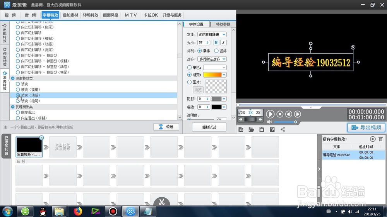
Task: Switch to the 音频 tab
Action: pos(30,15)
